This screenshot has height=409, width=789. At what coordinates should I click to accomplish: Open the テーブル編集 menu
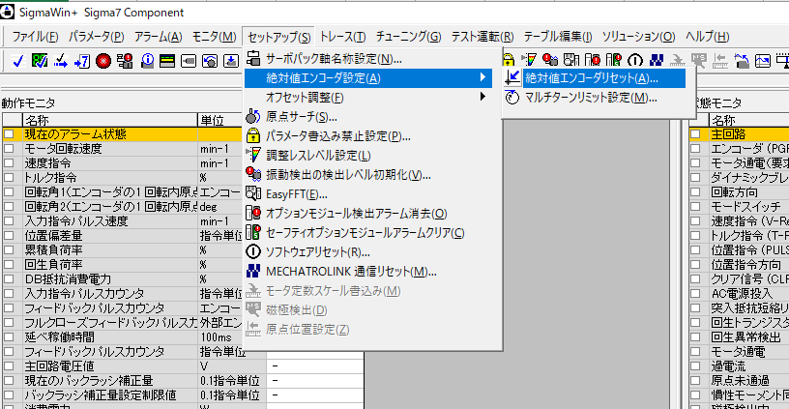(x=558, y=37)
